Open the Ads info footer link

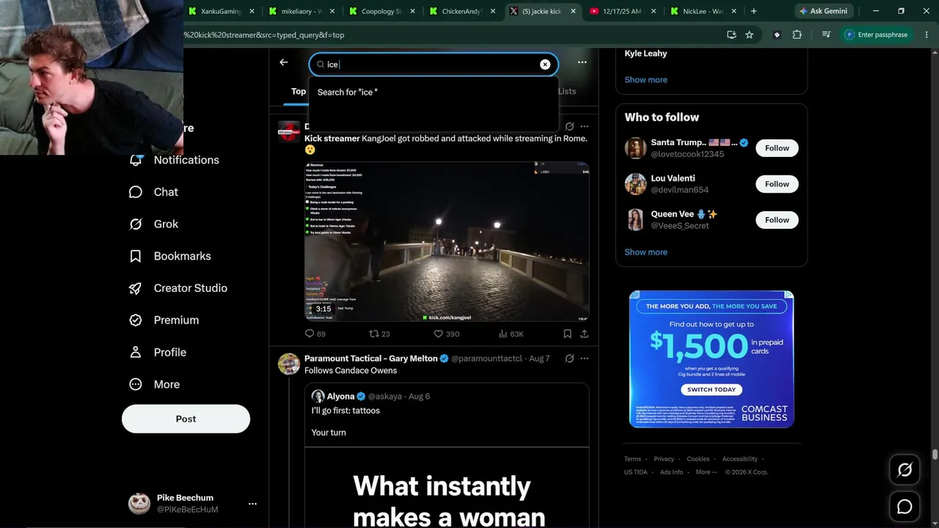coord(671,472)
